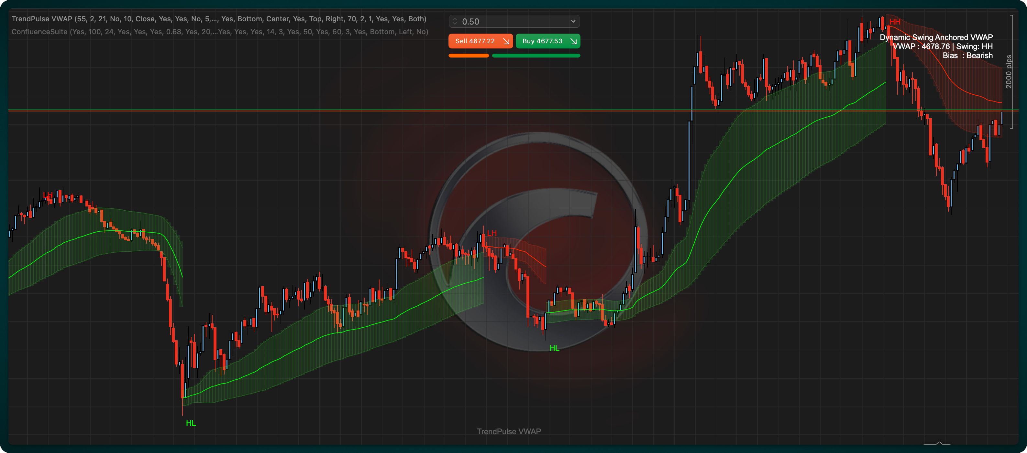Open the trade volume dropdown showing 0.50
This screenshot has width=1027, height=453.
(x=573, y=21)
